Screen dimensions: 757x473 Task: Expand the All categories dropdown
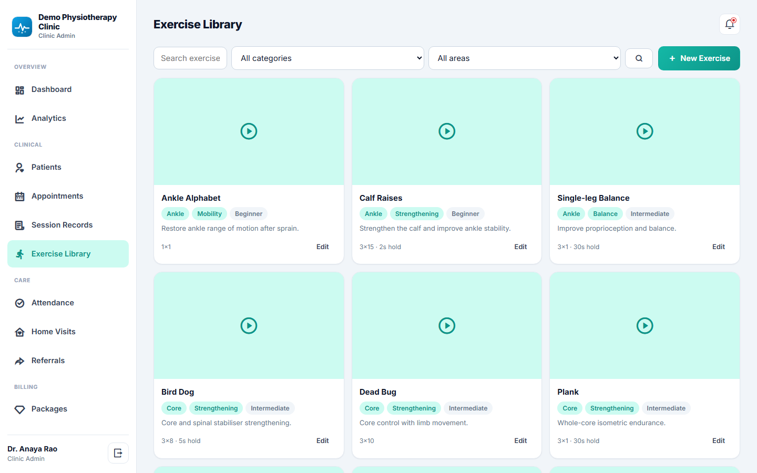pyautogui.click(x=328, y=58)
